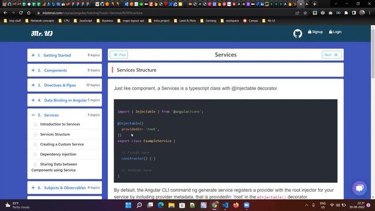Toggle the browser side panel icon
The height and width of the screenshot is (211, 375).
click(354, 13)
